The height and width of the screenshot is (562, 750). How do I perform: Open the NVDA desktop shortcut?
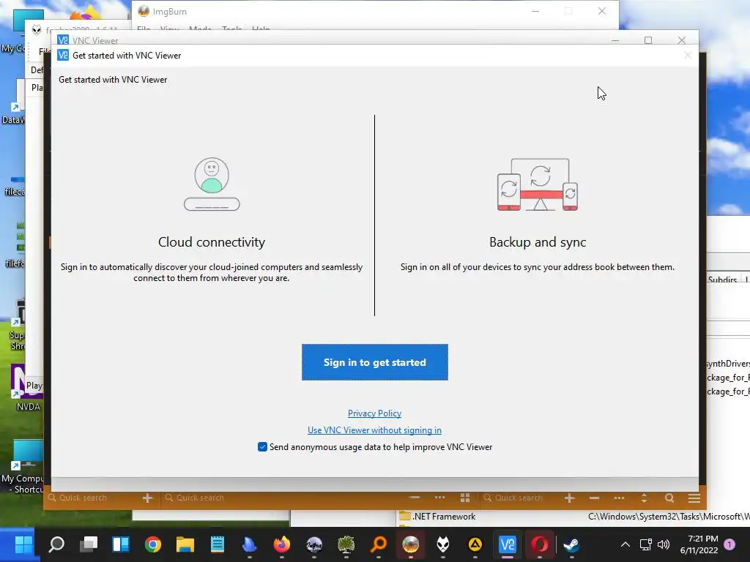coord(27,388)
